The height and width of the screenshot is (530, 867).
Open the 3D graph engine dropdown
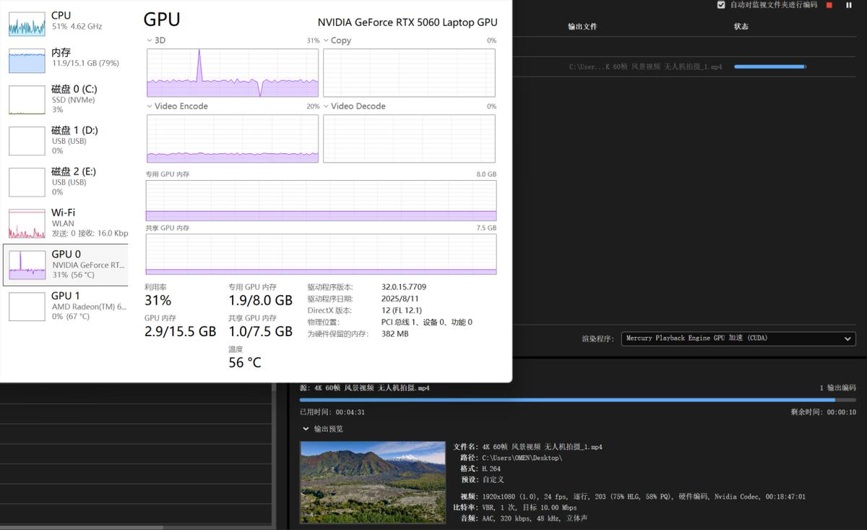tap(150, 40)
